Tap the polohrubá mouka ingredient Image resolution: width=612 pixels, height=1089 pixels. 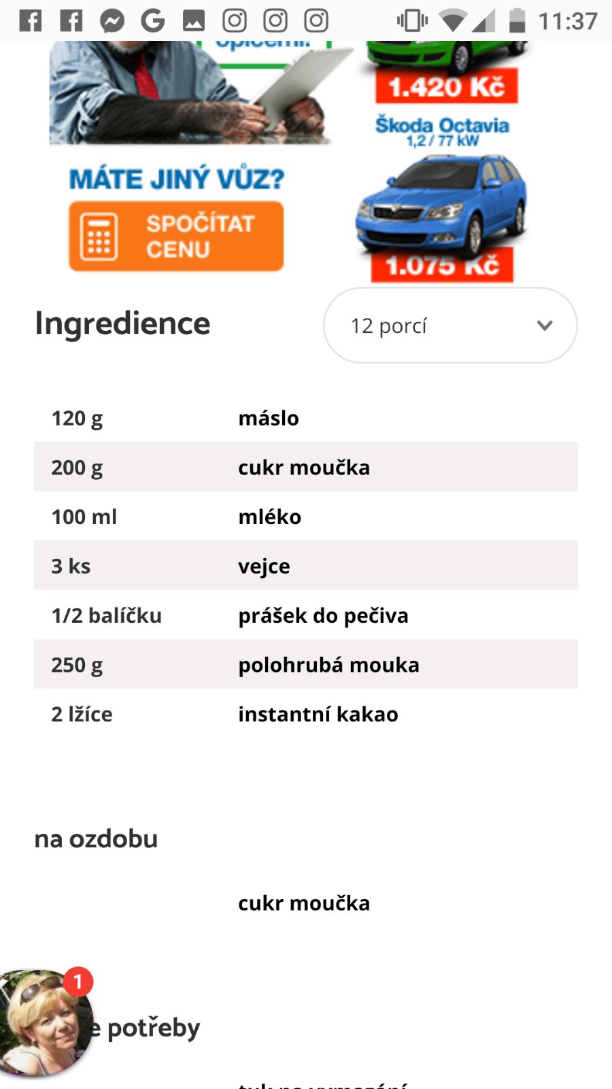coord(328,664)
